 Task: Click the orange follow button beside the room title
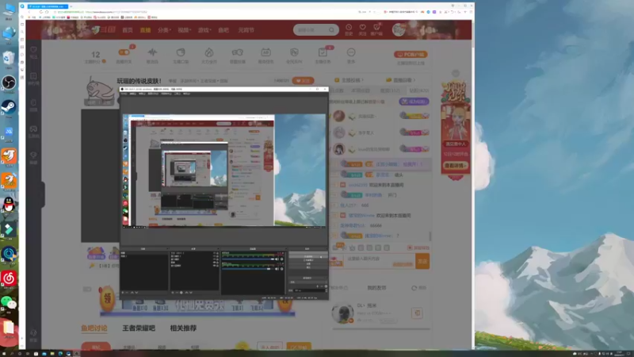coord(303,81)
